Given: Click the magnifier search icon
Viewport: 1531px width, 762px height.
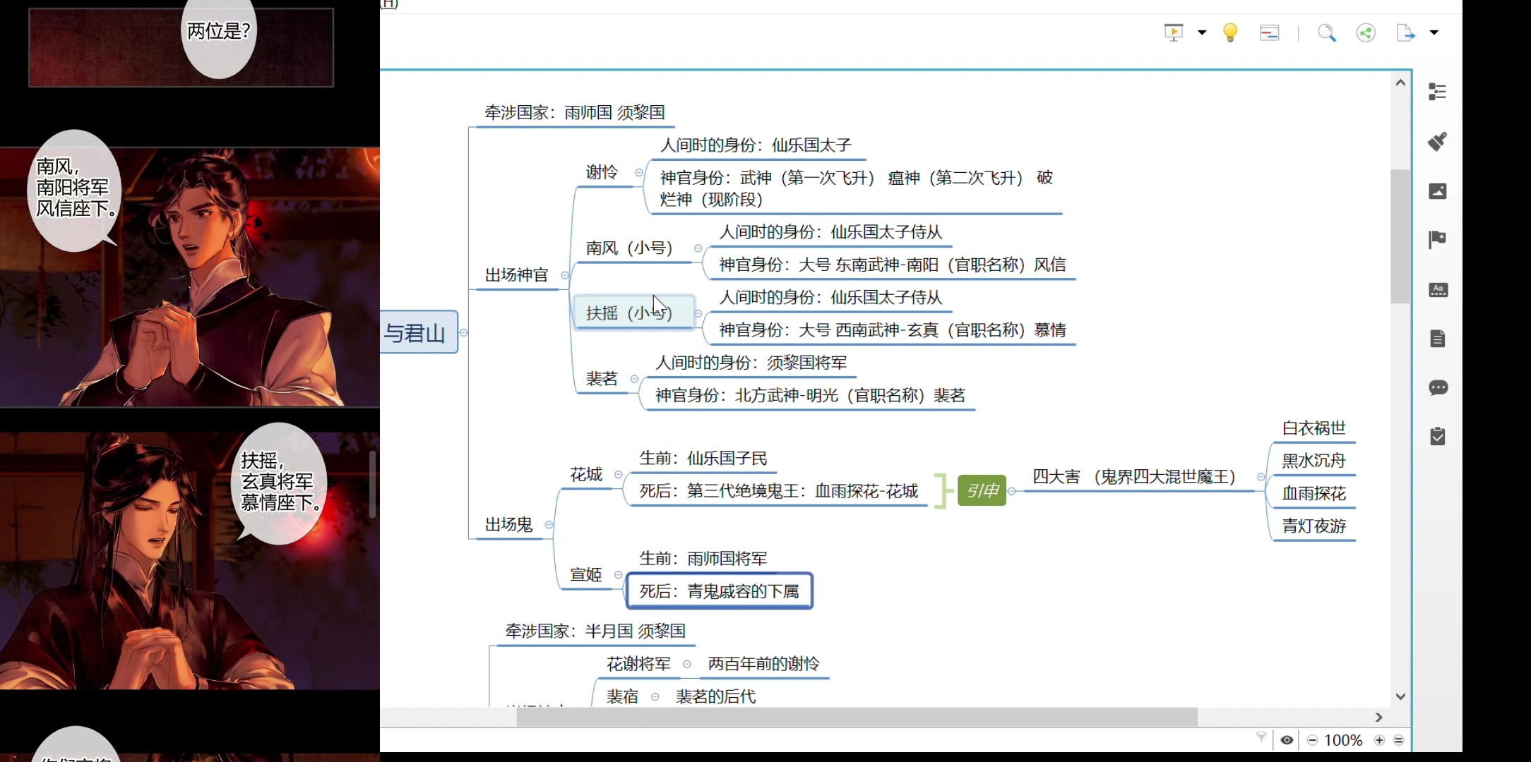Looking at the screenshot, I should point(1327,32).
